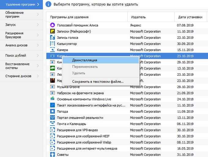Select the Записки (Майкрософт) row

[127, 31]
